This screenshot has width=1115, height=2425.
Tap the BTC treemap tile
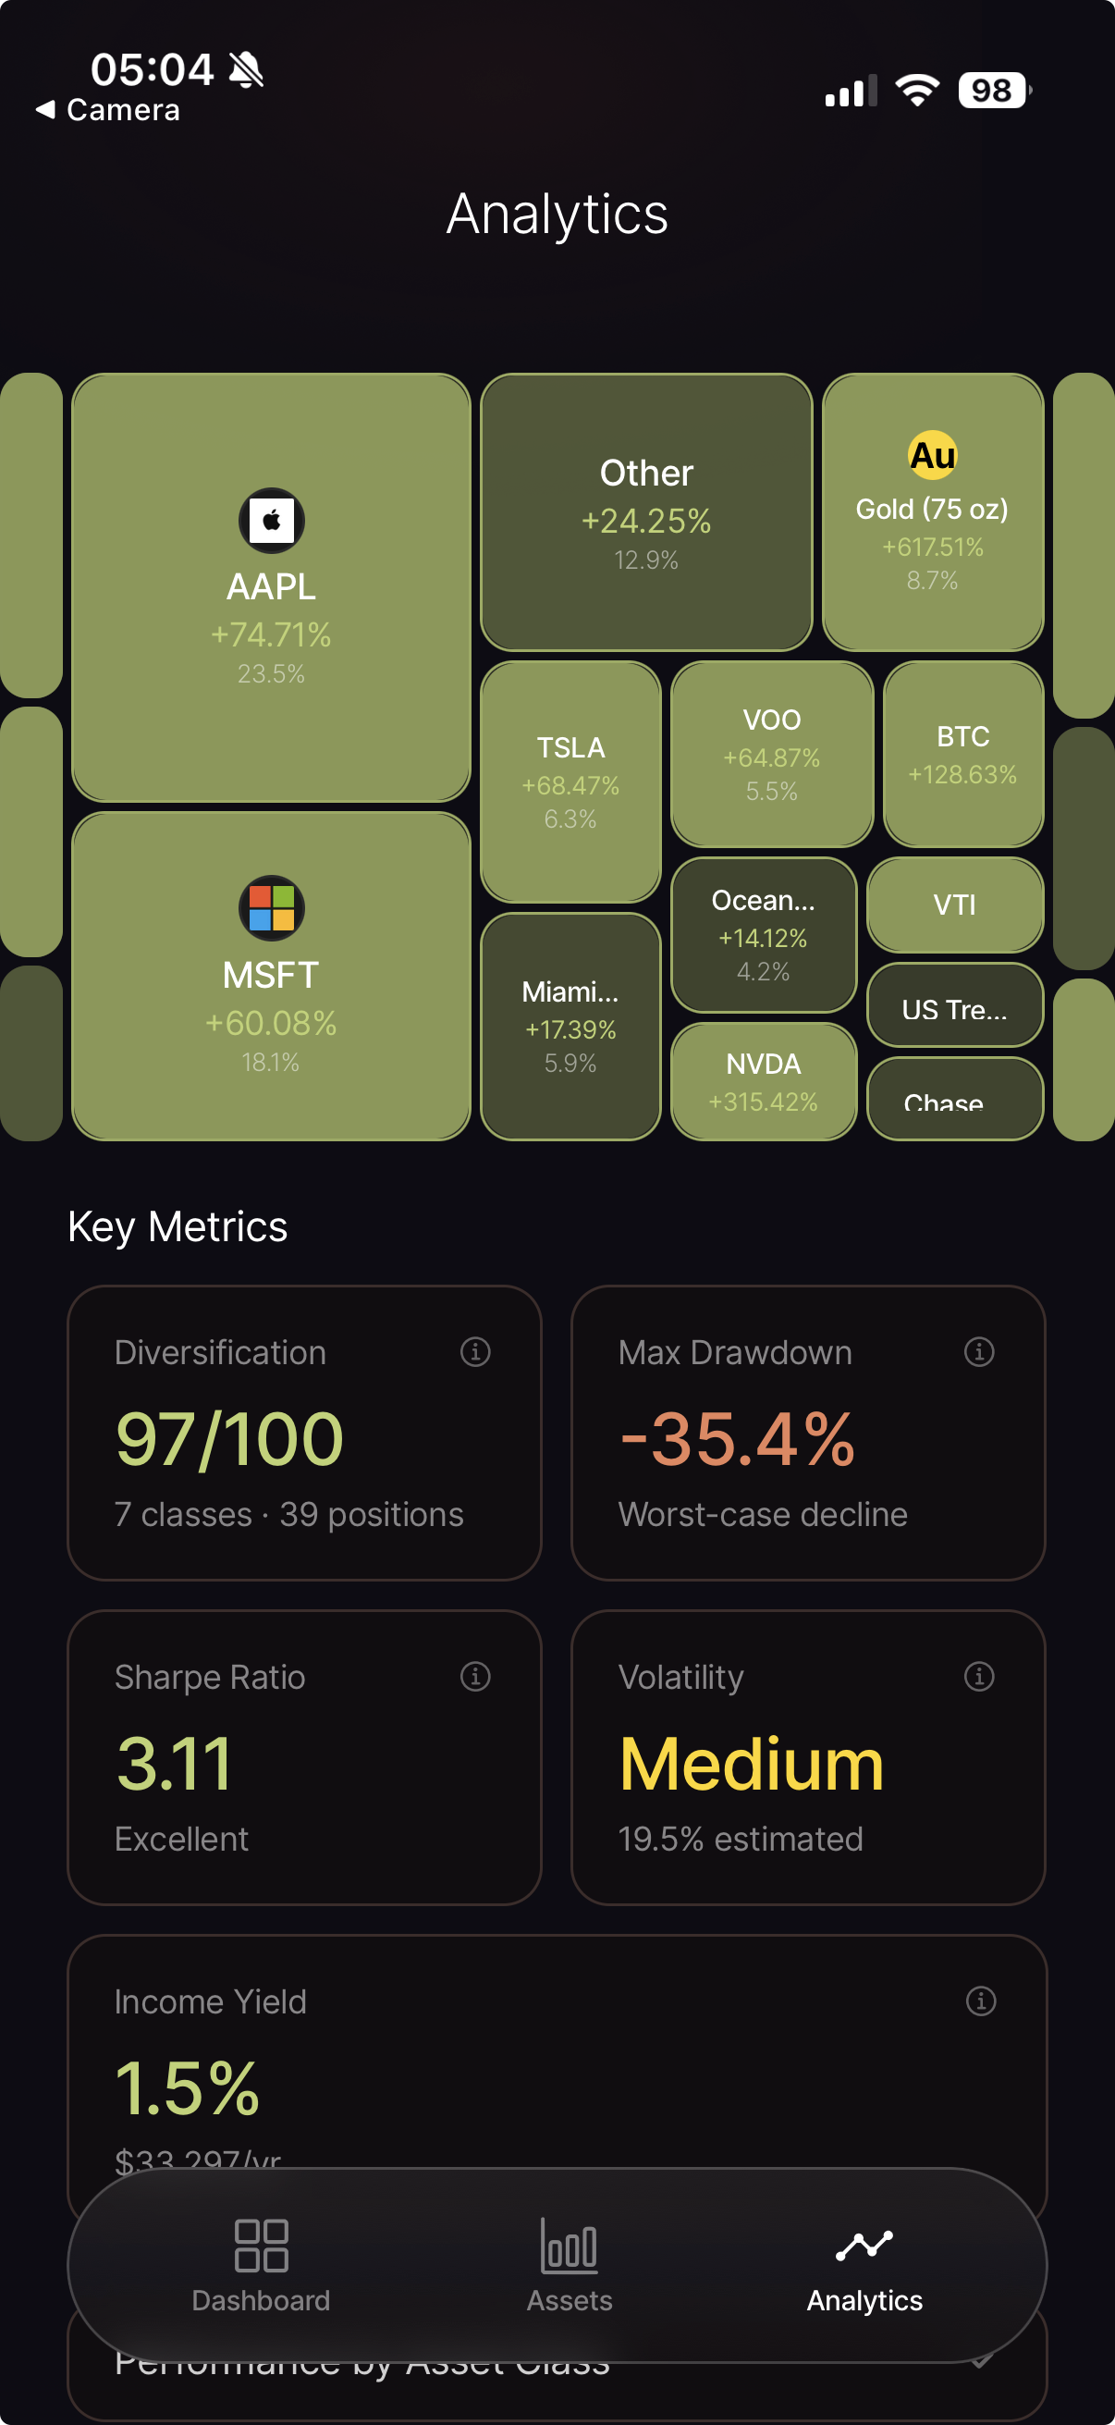coord(962,753)
